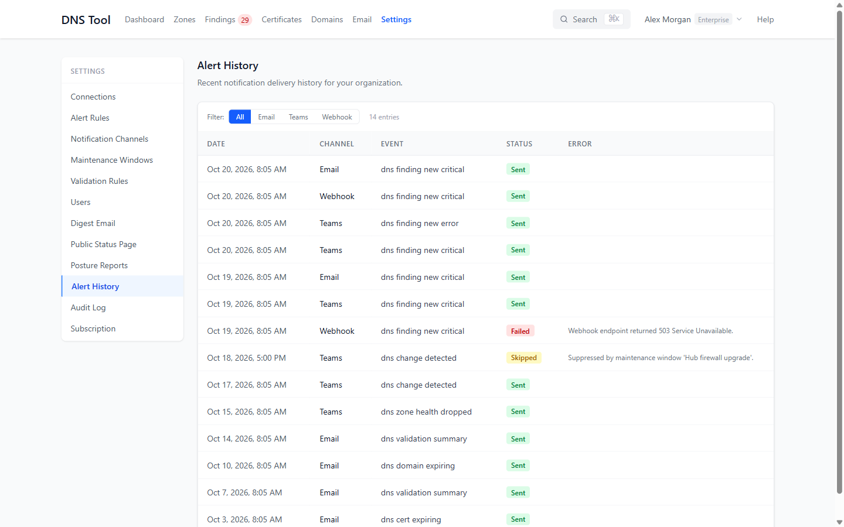
Task: Click the Skipped status badge
Action: pyautogui.click(x=523, y=358)
